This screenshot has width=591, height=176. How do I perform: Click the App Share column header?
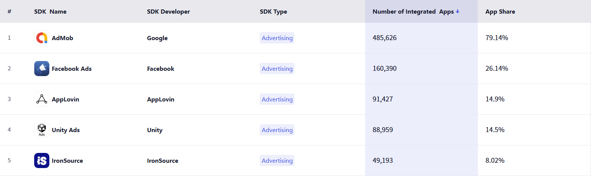point(500,12)
